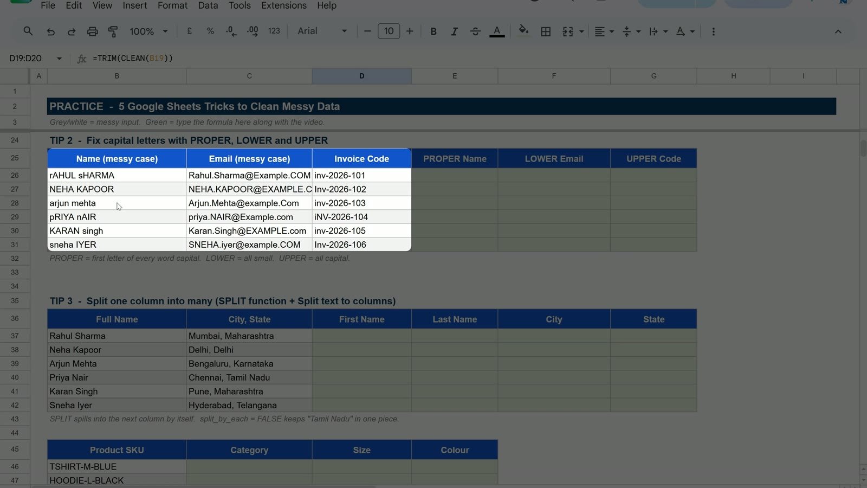
Task: Click the Merge cells icon
Action: point(567,31)
